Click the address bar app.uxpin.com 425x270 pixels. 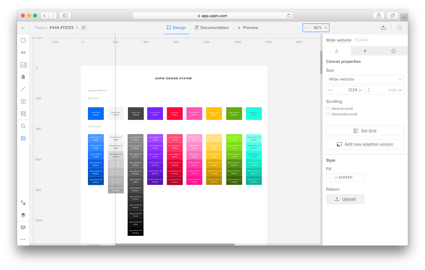point(212,16)
